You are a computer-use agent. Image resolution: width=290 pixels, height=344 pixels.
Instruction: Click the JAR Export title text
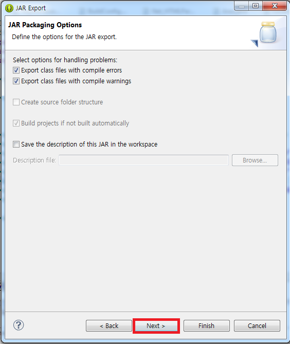click(x=31, y=8)
